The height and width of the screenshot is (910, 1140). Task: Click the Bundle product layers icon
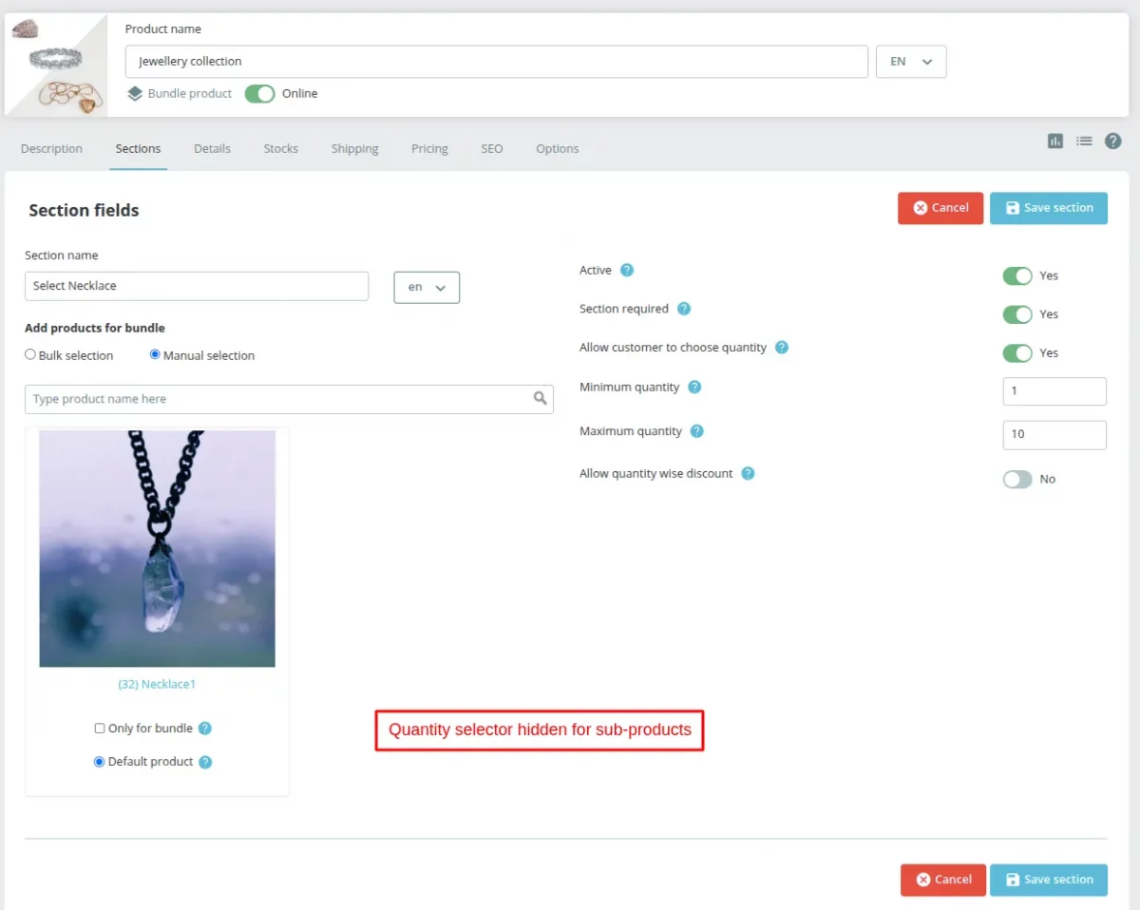pyautogui.click(x=135, y=94)
